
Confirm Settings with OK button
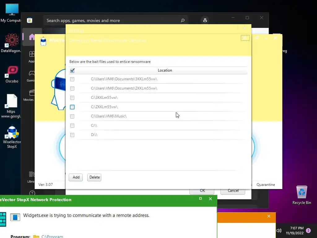202,191
